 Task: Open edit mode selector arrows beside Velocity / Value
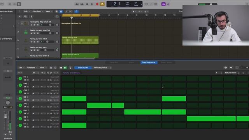(110, 68)
